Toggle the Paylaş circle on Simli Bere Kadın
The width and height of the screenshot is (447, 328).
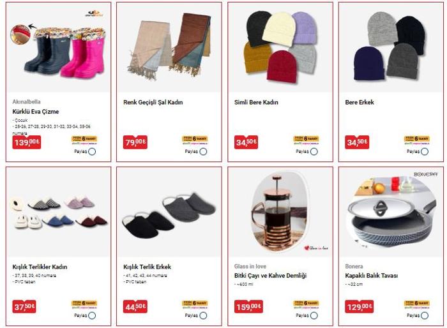[314, 152]
